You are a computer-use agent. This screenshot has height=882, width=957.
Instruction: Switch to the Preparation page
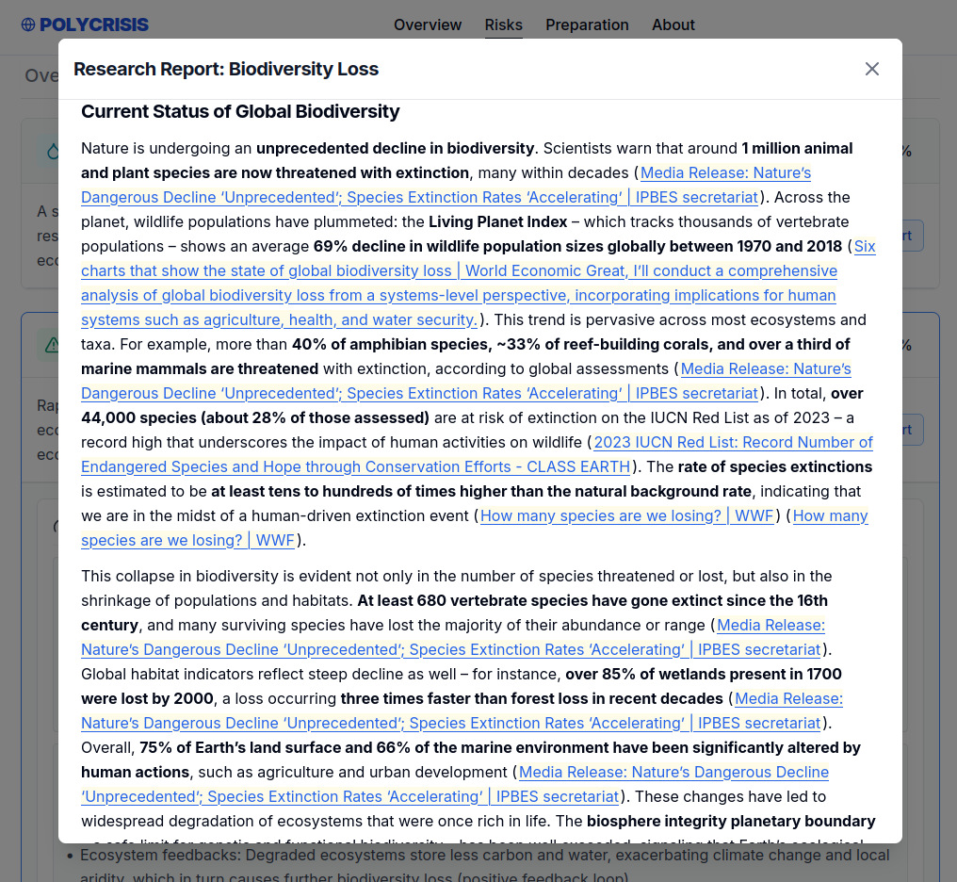(x=587, y=24)
